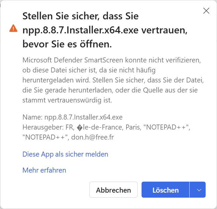217x209 pixels.
Task: Click the filename in the bold heading
Action: click(80, 30)
